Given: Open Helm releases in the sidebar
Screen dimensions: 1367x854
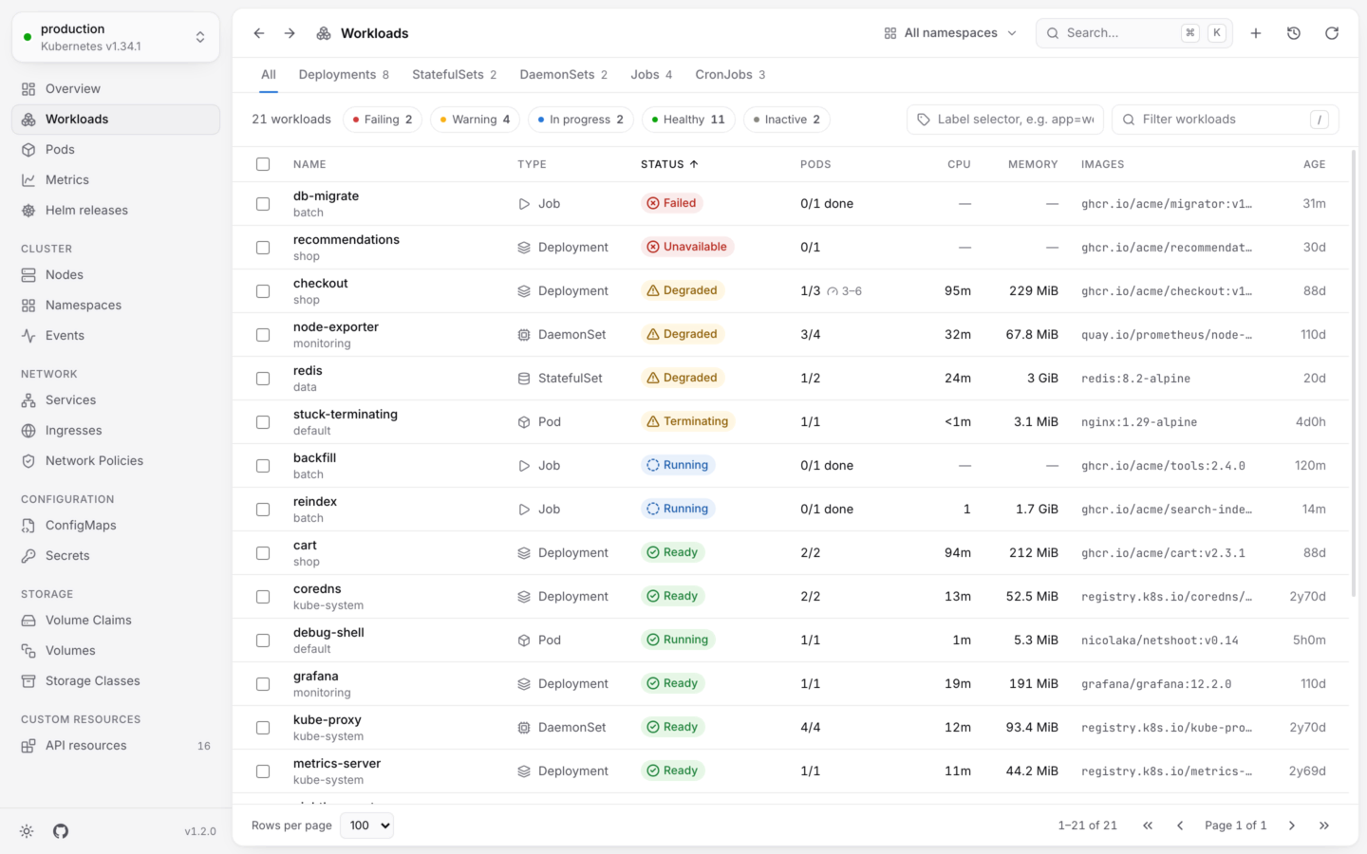Looking at the screenshot, I should coord(116,211).
